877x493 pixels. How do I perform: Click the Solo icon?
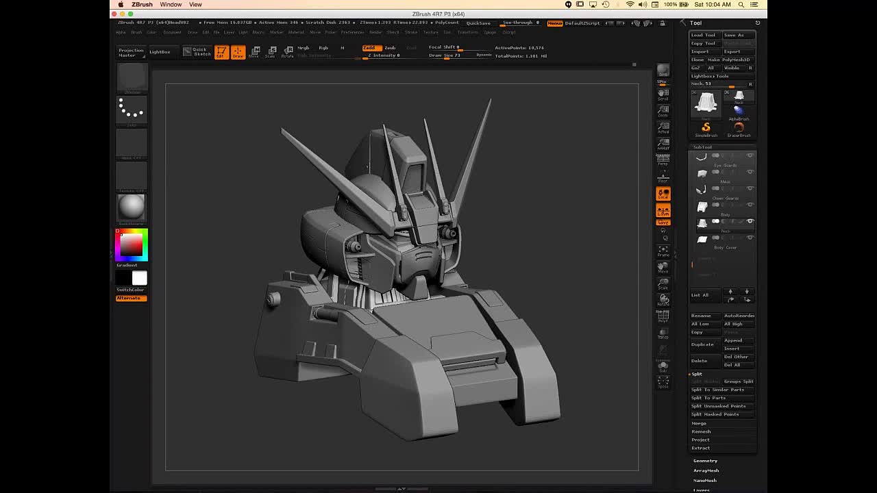663,367
